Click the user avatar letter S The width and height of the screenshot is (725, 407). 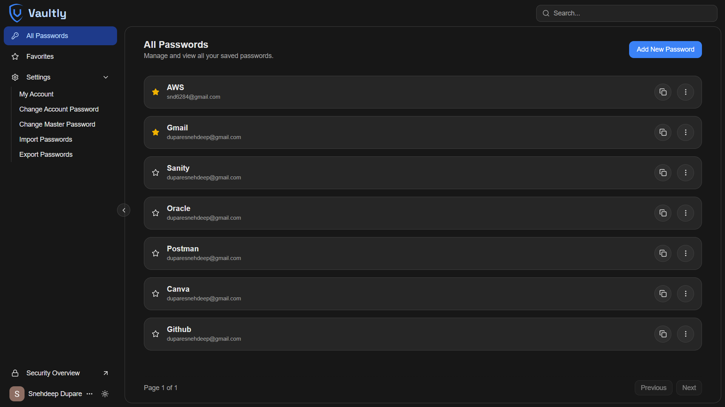[x=17, y=394]
